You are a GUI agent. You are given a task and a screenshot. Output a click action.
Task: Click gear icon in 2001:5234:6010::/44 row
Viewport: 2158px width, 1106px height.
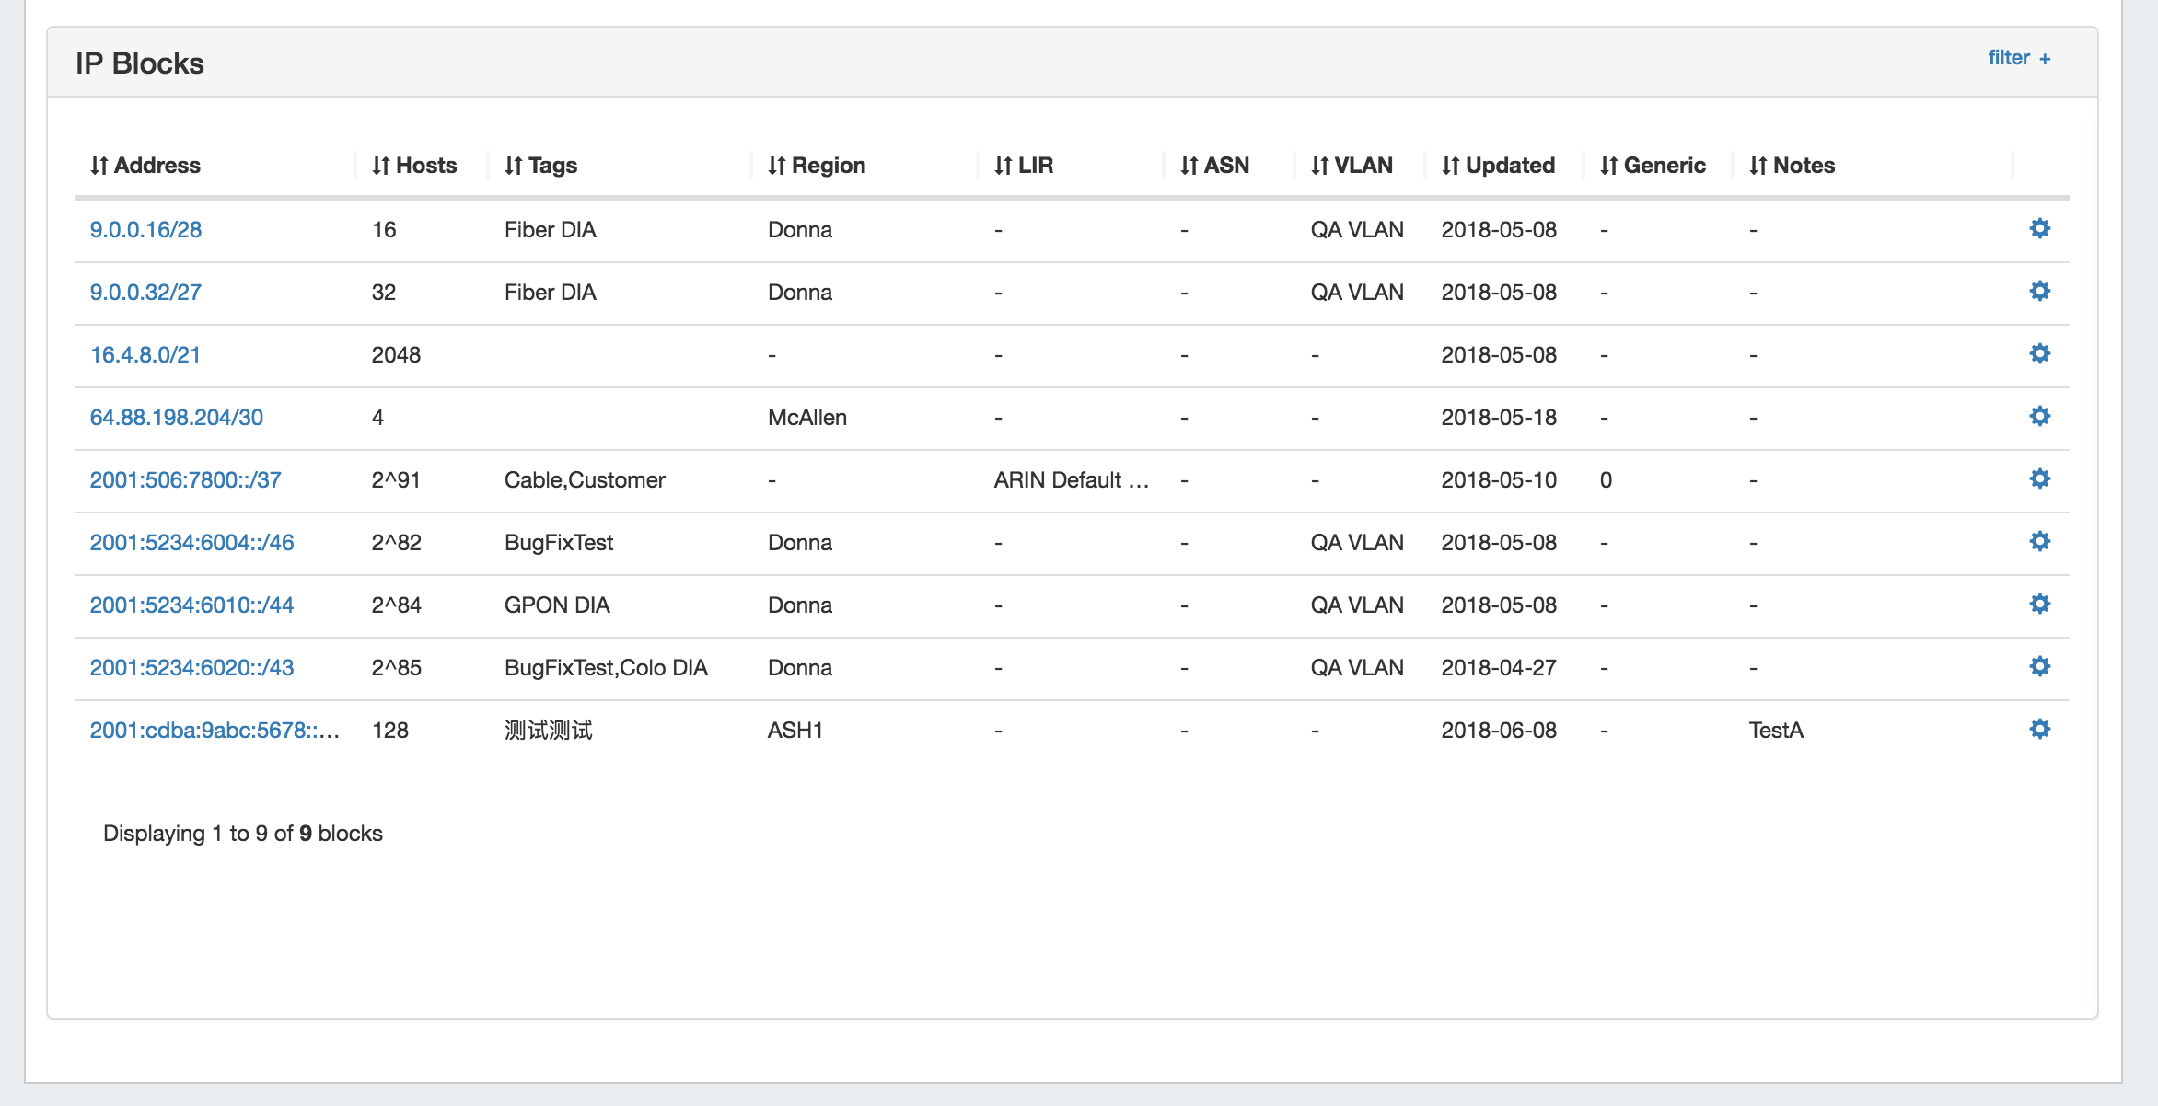[x=2039, y=604]
